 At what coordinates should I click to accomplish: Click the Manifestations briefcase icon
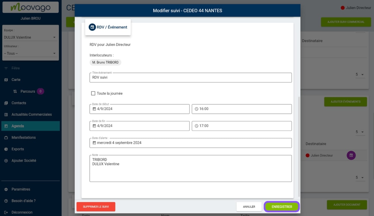6,137
